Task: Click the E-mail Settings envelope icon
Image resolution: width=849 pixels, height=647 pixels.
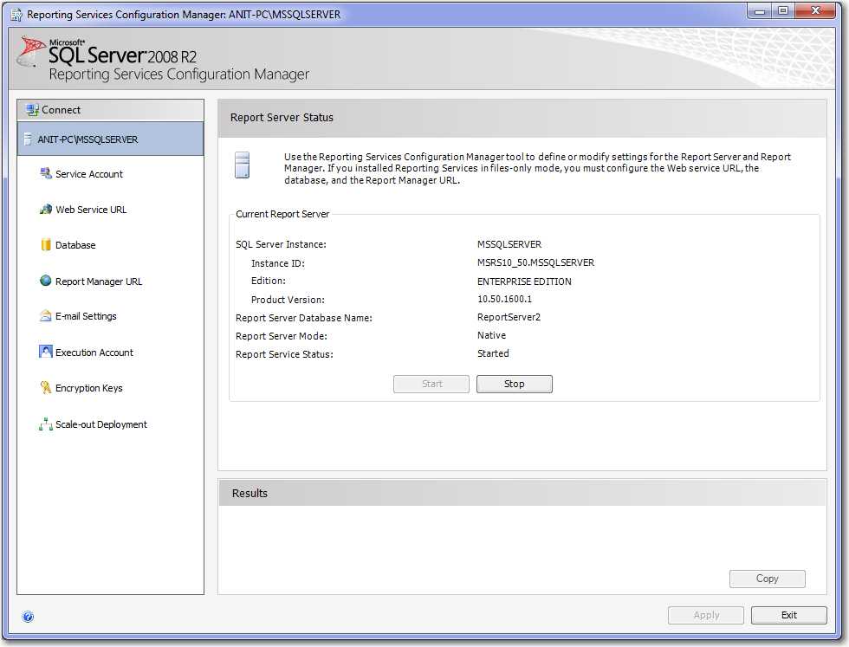Action: (46, 316)
